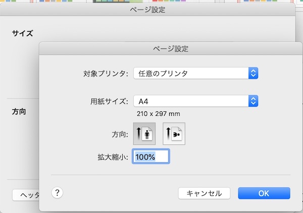Click the red-purple color theme strip at top
The height and width of the screenshot is (213, 303).
point(169,1)
